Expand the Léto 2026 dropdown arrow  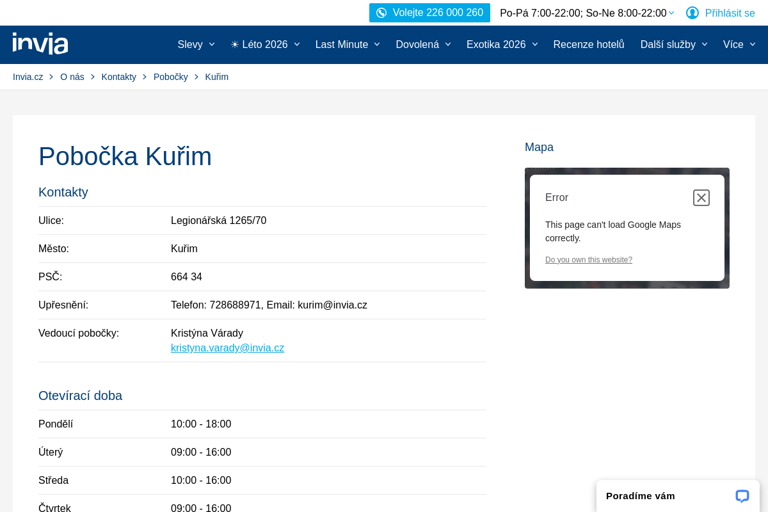(297, 44)
